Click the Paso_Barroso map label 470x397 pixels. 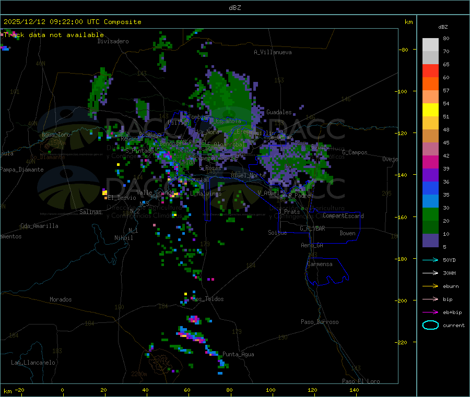pos(320,322)
